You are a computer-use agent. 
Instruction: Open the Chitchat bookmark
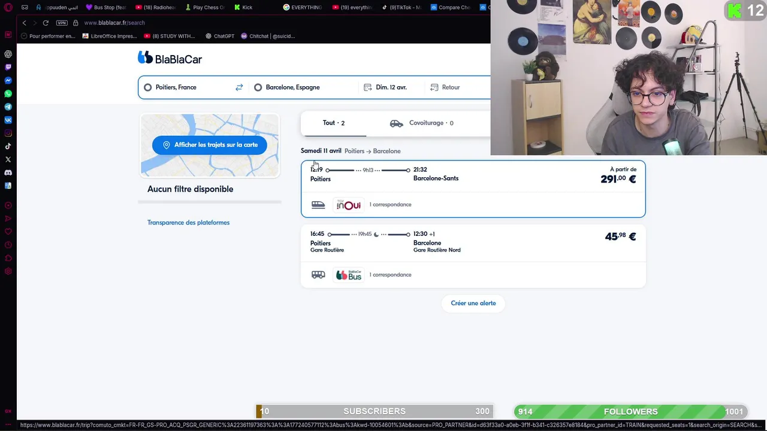click(x=268, y=36)
